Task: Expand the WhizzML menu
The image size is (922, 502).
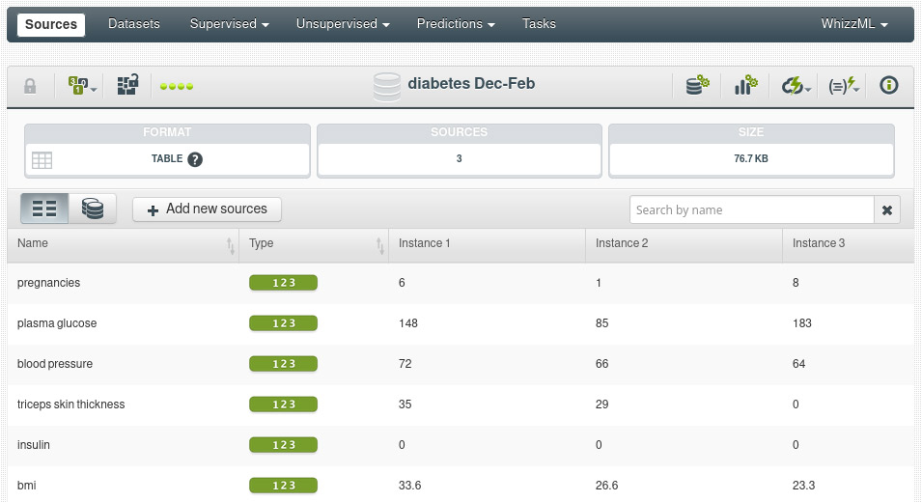Action: 853,23
